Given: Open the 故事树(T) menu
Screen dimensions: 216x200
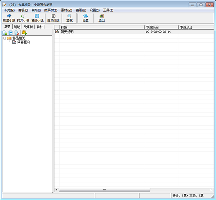Looking at the screenshot, I should pos(51,10).
